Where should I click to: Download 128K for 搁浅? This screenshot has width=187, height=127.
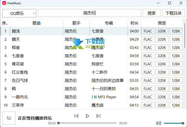176,31
